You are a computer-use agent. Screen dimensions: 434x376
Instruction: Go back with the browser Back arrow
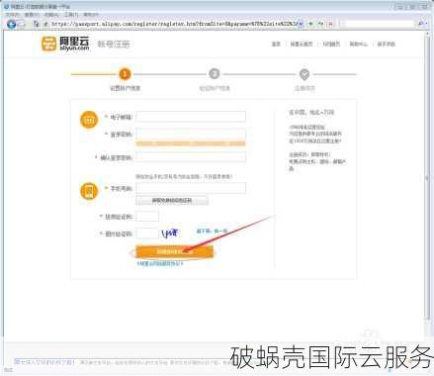coord(11,24)
